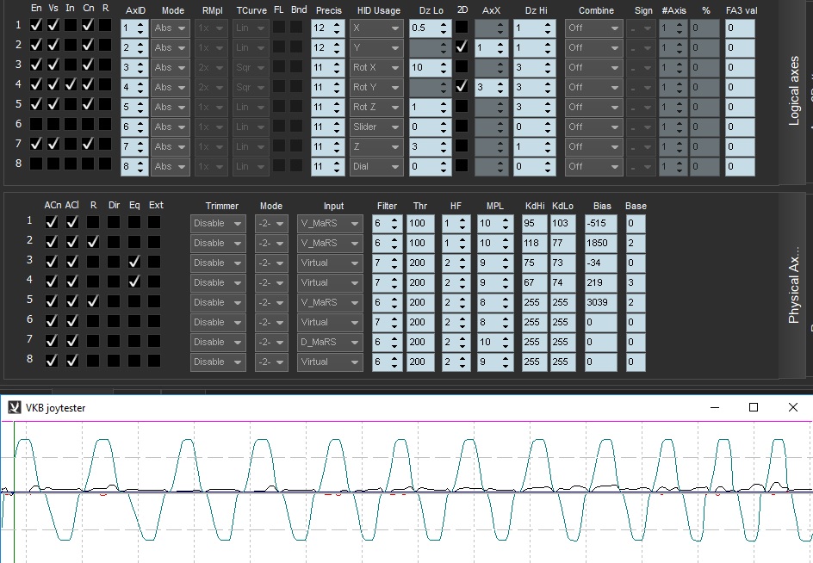
Task: Toggle R checkbox for logical axis 3
Action: tap(105, 65)
